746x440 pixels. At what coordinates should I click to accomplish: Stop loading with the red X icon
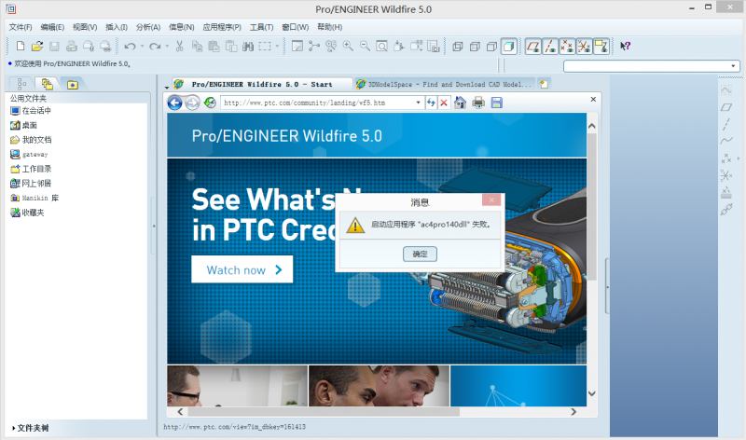444,103
